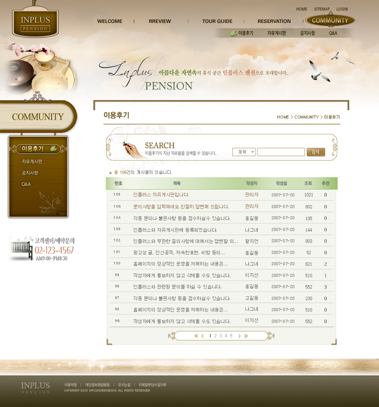
Task: Go to page 3 of results
Action: 221,336
